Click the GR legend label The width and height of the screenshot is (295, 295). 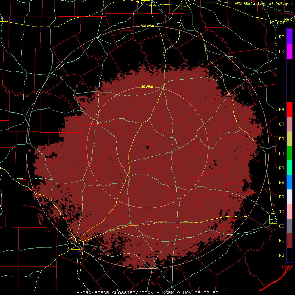281,124
